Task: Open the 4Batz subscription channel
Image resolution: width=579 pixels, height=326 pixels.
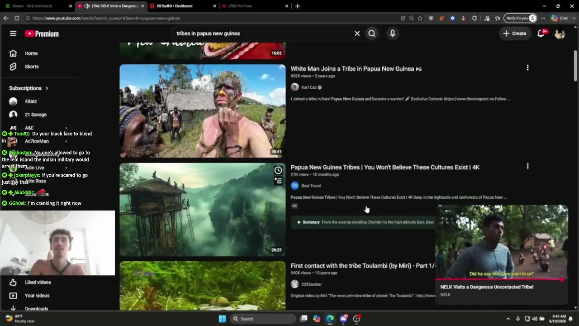Action: click(32, 101)
